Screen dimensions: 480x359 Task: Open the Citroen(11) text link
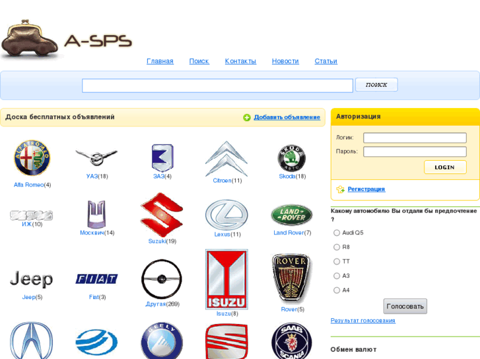pyautogui.click(x=227, y=180)
